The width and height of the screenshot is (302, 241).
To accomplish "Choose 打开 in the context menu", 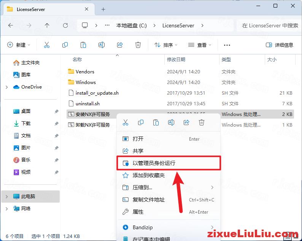I will click(x=168, y=139).
